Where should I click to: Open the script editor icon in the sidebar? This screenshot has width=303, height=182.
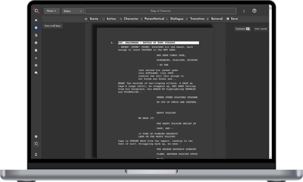pos(36,28)
